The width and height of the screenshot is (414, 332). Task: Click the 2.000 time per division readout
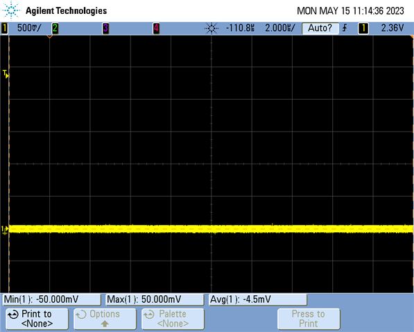click(280, 28)
